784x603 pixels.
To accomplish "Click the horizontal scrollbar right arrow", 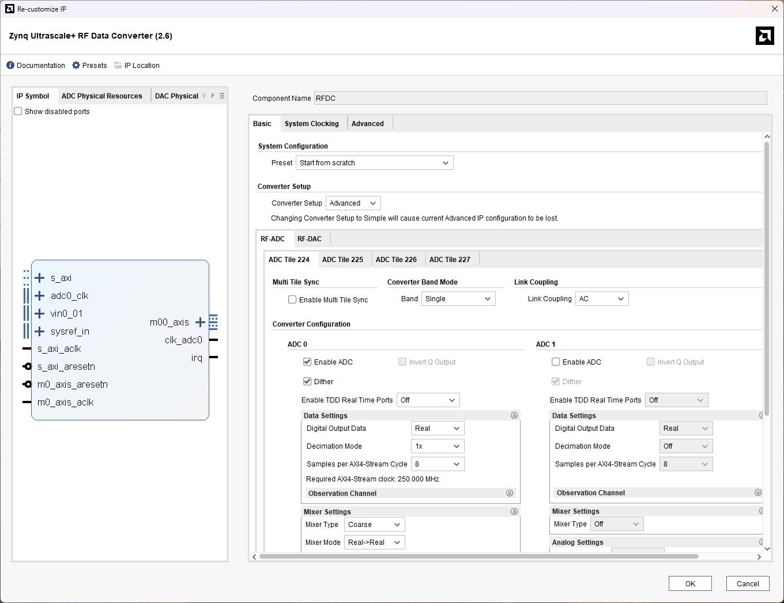I will pos(759,557).
